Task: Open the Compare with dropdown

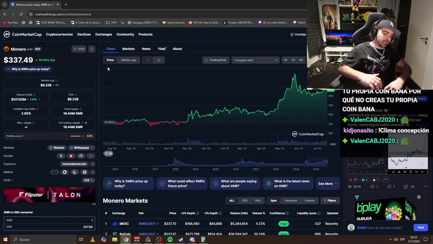Action: tap(256, 60)
